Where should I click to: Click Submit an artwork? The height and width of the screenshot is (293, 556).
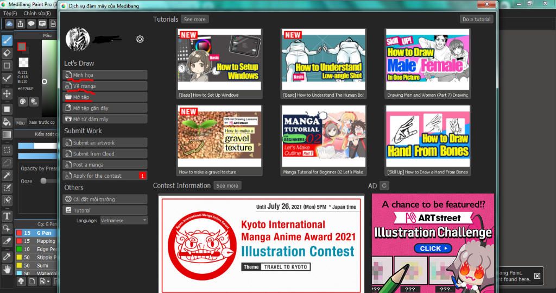pos(105,143)
